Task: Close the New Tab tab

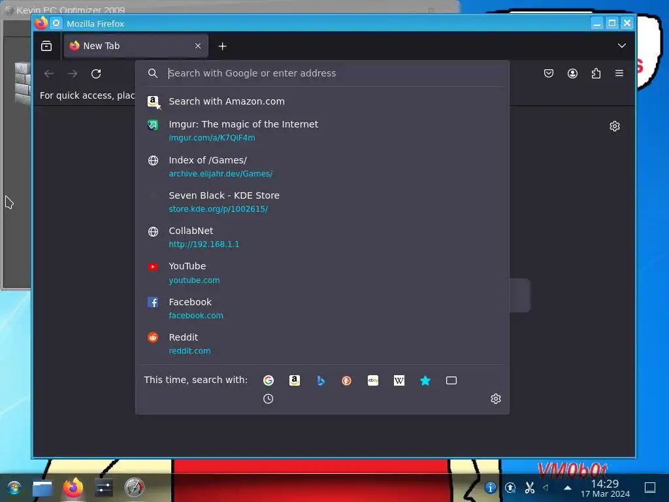Action: point(197,46)
